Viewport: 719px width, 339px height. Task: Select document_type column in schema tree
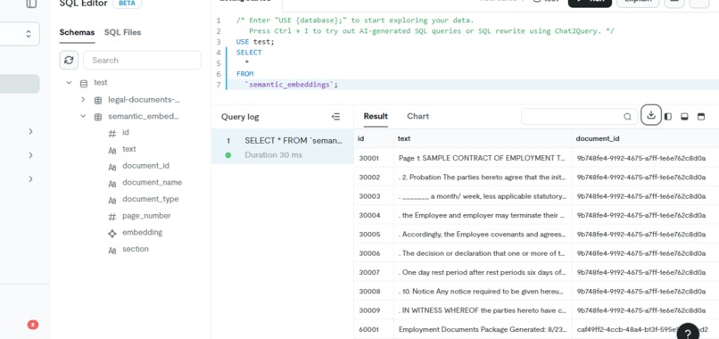coord(151,199)
